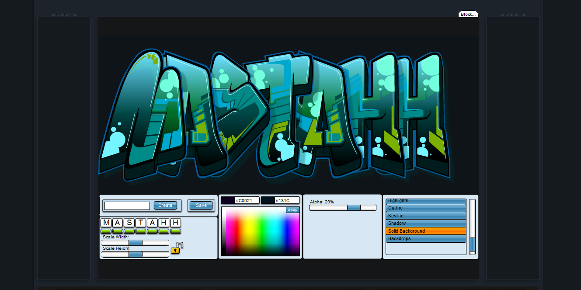581x290 pixels.
Task: Select the dark teal swatch beside #131C
Action: click(x=268, y=200)
